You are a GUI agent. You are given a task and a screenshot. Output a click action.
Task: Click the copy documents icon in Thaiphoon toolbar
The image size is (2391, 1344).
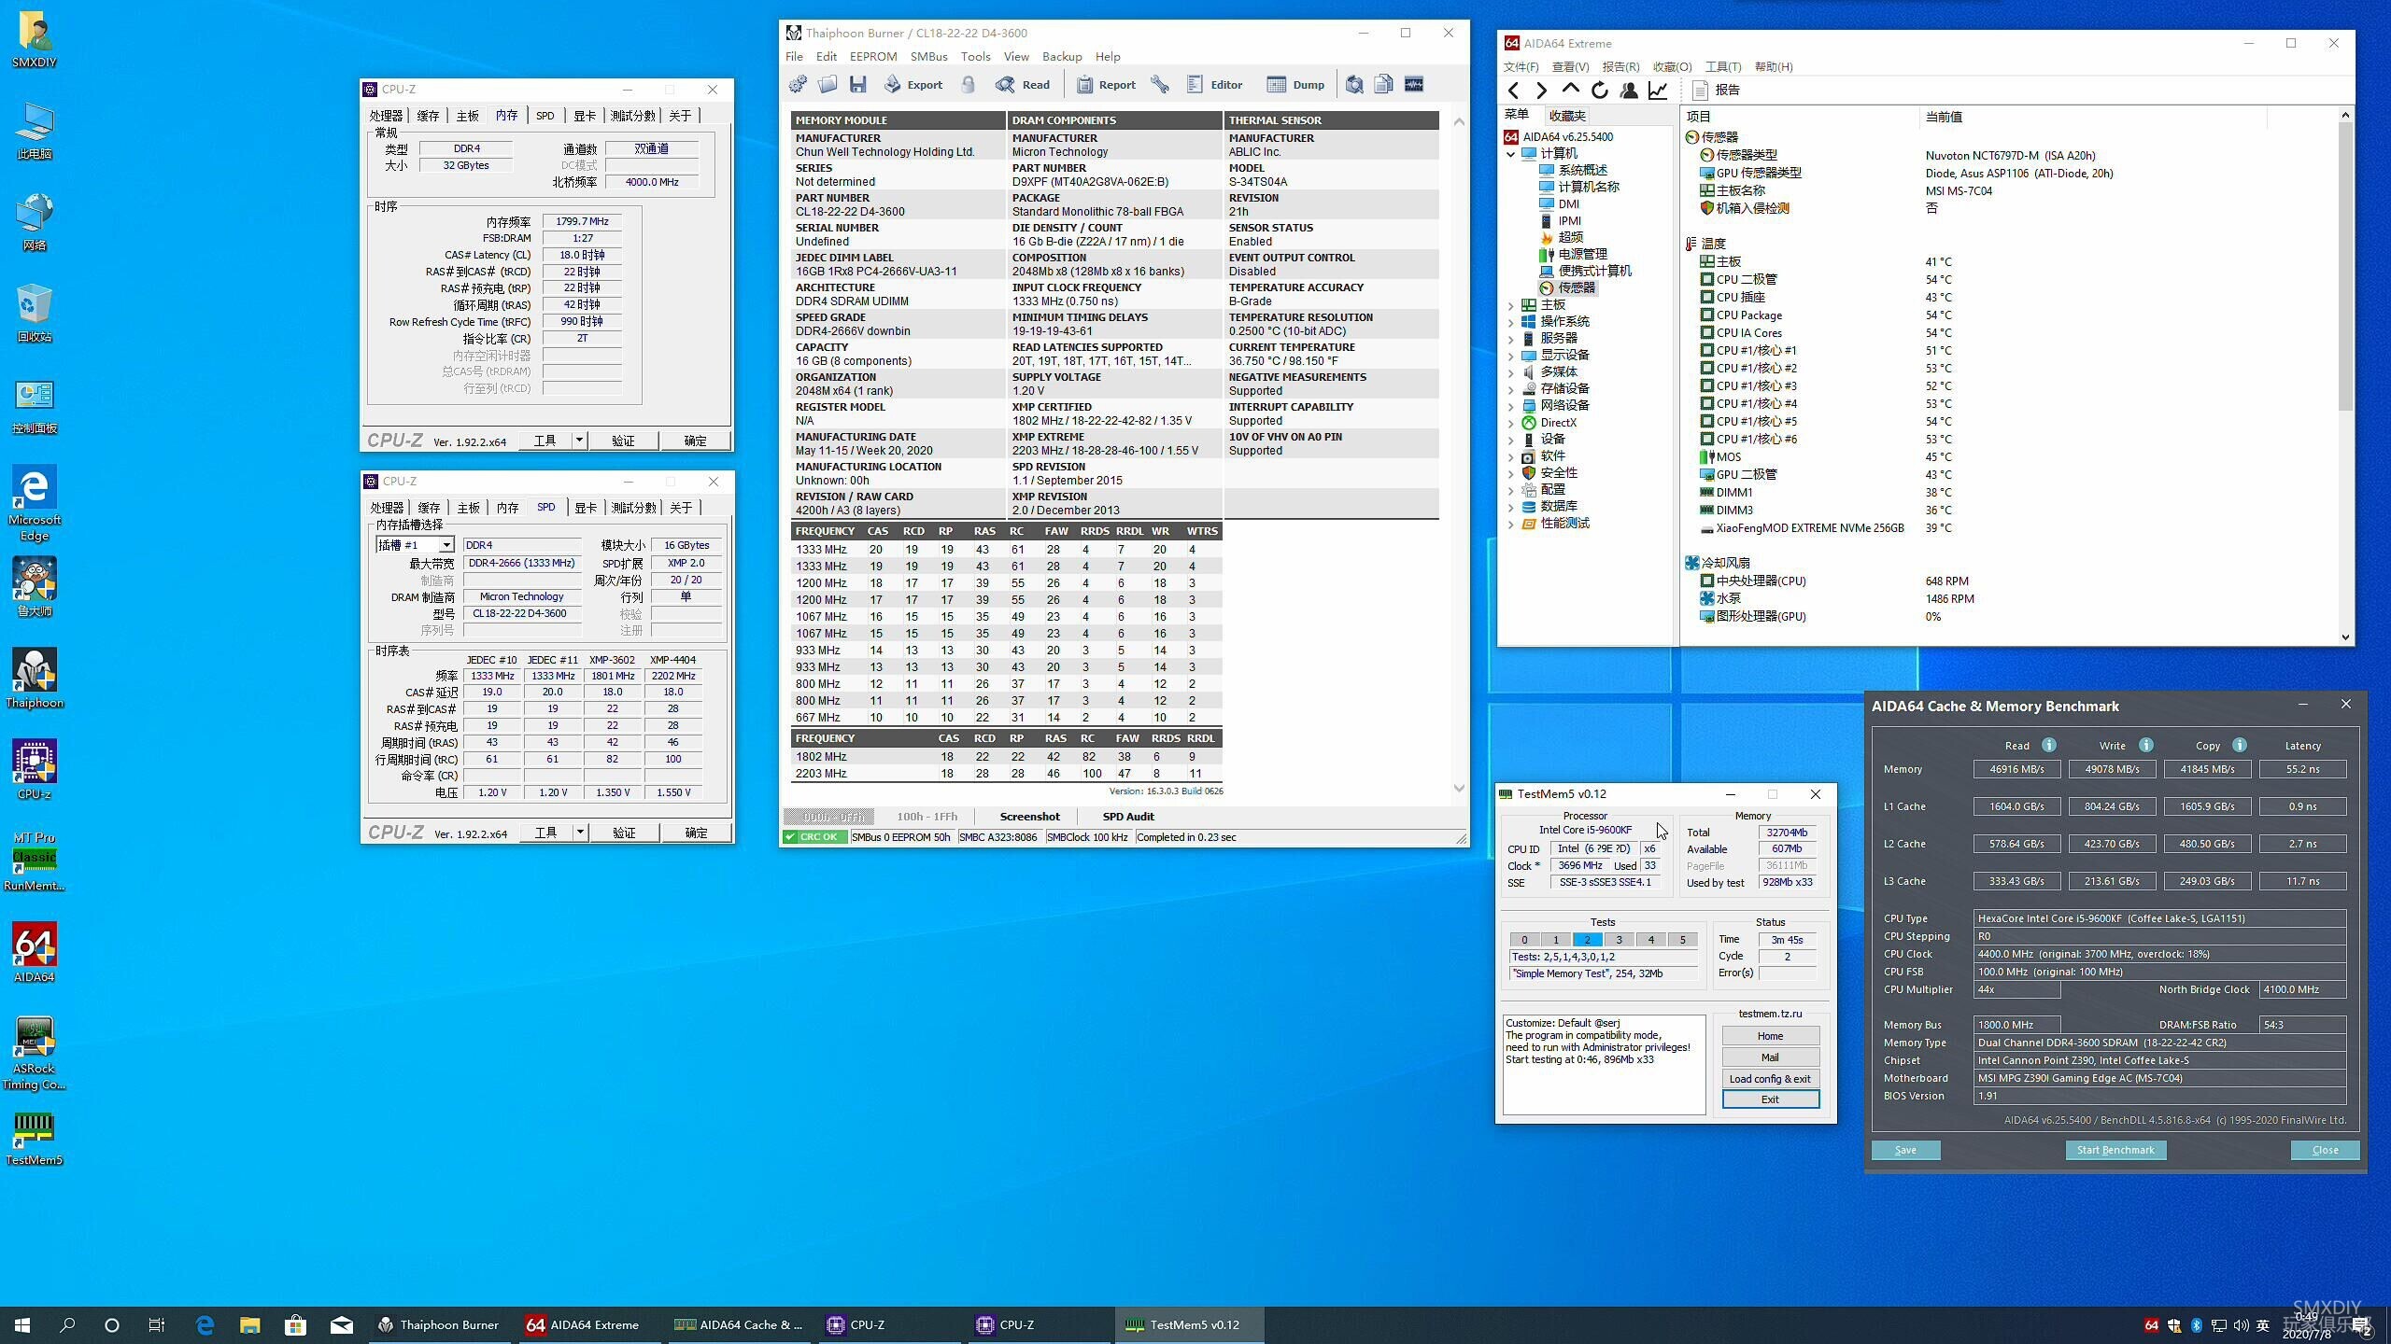pyautogui.click(x=1384, y=85)
